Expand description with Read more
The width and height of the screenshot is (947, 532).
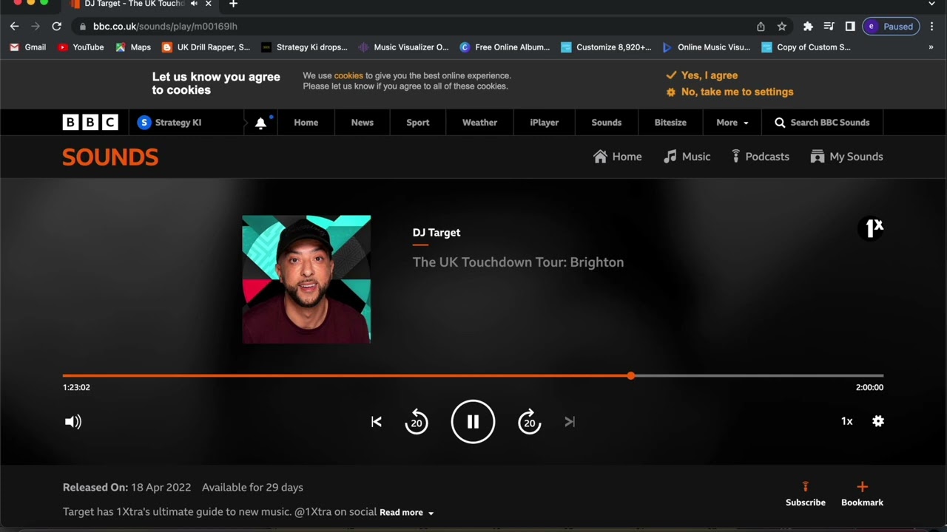[406, 512]
